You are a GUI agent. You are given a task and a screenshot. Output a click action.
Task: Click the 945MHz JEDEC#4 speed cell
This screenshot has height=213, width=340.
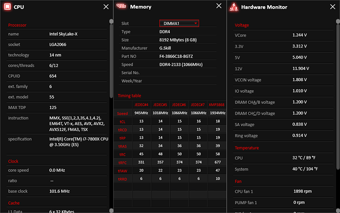pyautogui.click(x=142, y=113)
